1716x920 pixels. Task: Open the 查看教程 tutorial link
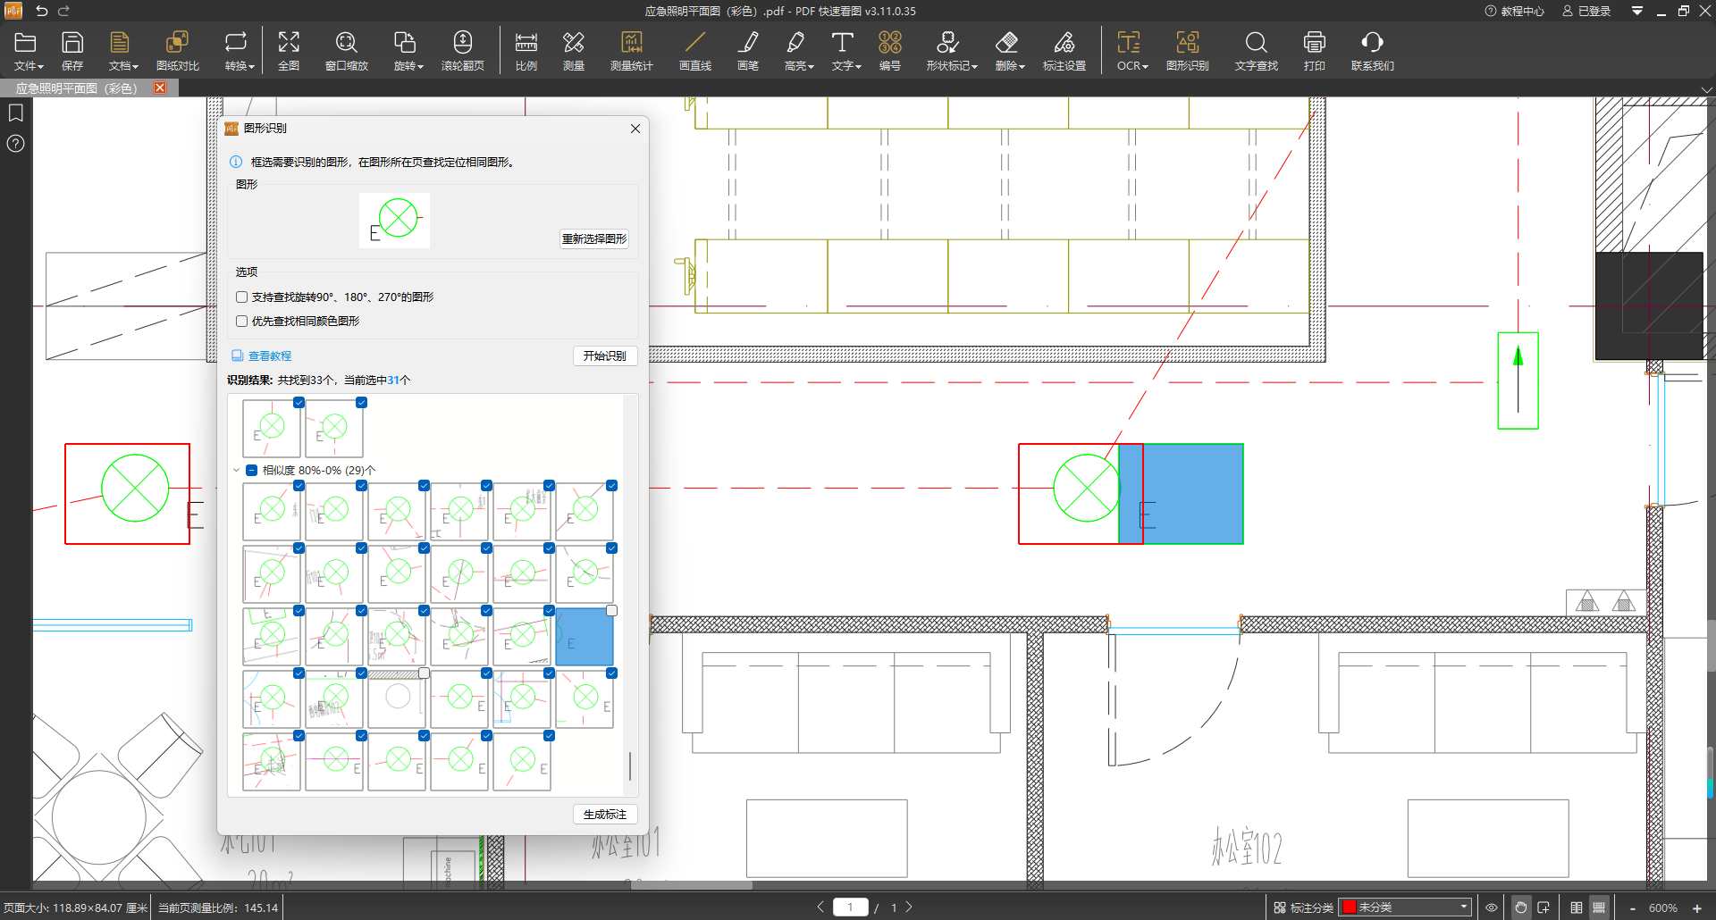pos(262,355)
